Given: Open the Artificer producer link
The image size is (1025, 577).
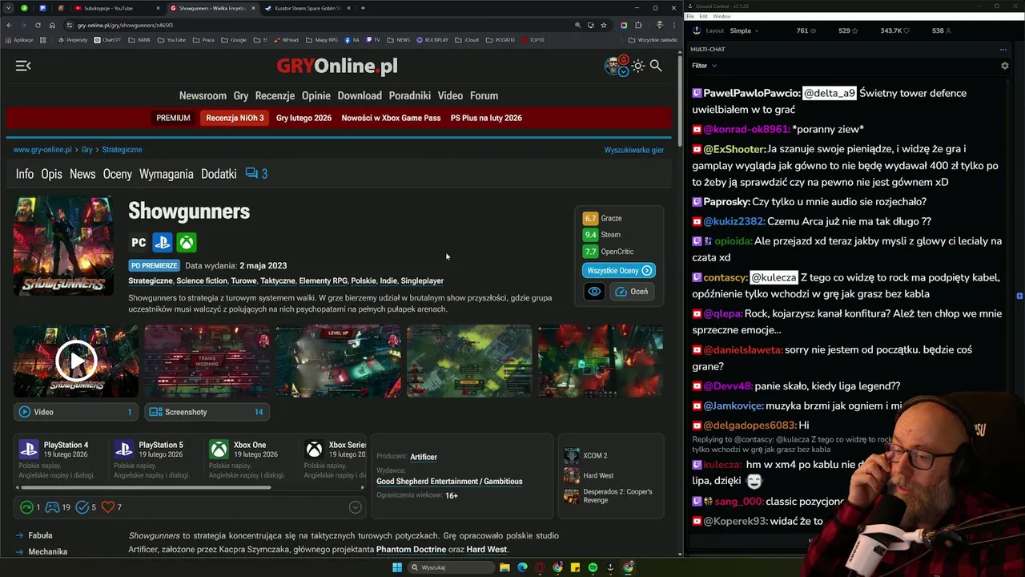Looking at the screenshot, I should (x=424, y=457).
